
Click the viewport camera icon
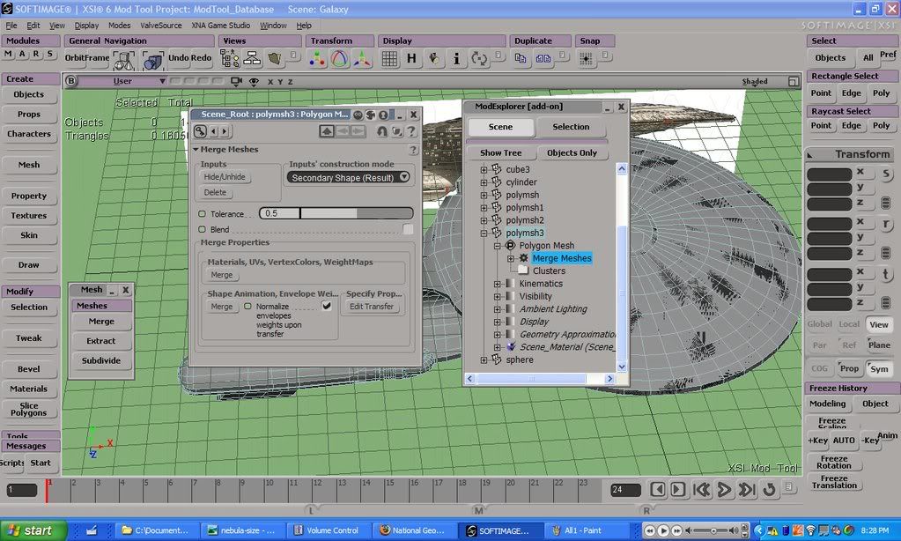click(235, 82)
